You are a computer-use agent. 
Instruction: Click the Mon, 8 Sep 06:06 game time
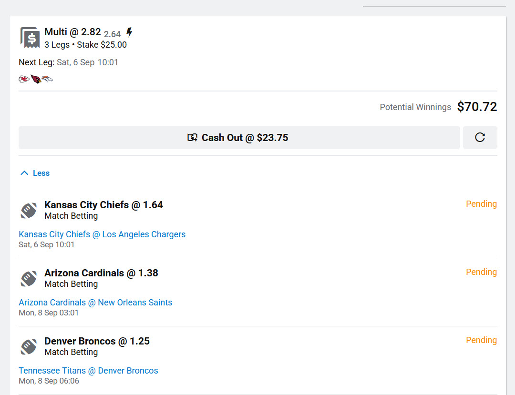coord(49,381)
